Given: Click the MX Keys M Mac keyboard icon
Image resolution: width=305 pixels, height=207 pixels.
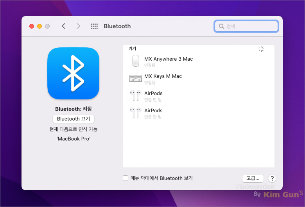Looking at the screenshot, I should tap(136, 78).
